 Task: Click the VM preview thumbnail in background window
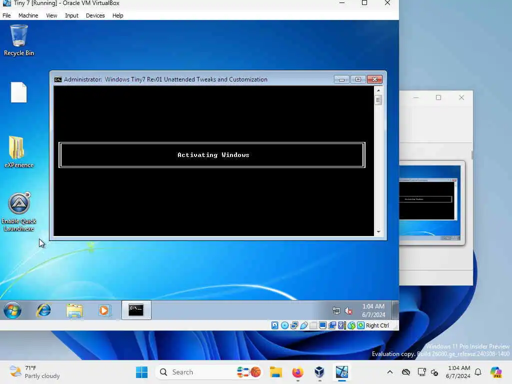coord(429,203)
